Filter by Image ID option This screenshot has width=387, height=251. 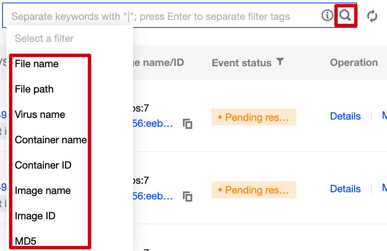coord(35,216)
